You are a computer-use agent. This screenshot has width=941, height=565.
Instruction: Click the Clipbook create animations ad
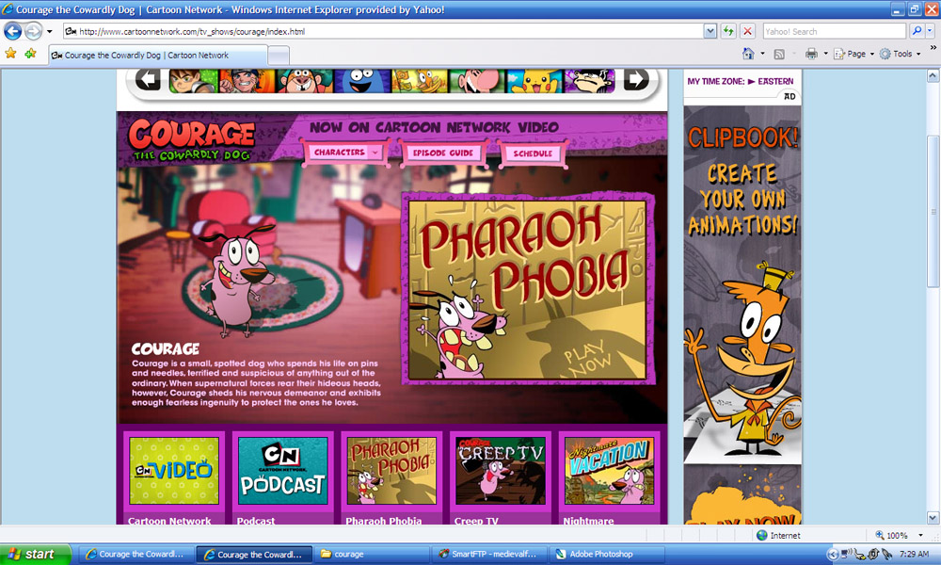[x=742, y=284]
